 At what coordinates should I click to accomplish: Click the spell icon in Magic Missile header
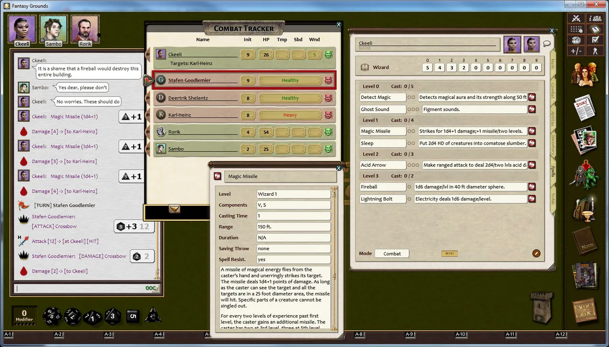pos(217,176)
